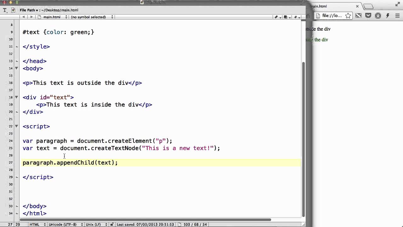Open the (no symbol selected) function popup
403x227 pixels.
pos(92,17)
